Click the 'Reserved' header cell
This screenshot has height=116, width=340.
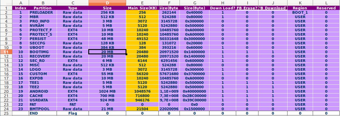tap(326, 8)
